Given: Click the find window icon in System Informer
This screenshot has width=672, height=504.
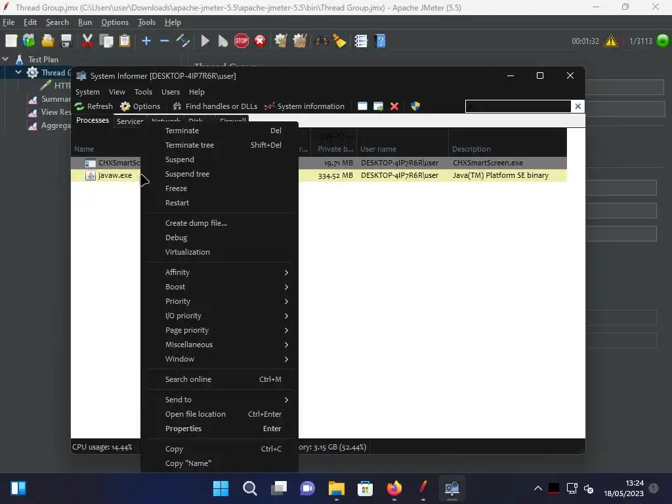Looking at the screenshot, I should pyautogui.click(x=362, y=106).
